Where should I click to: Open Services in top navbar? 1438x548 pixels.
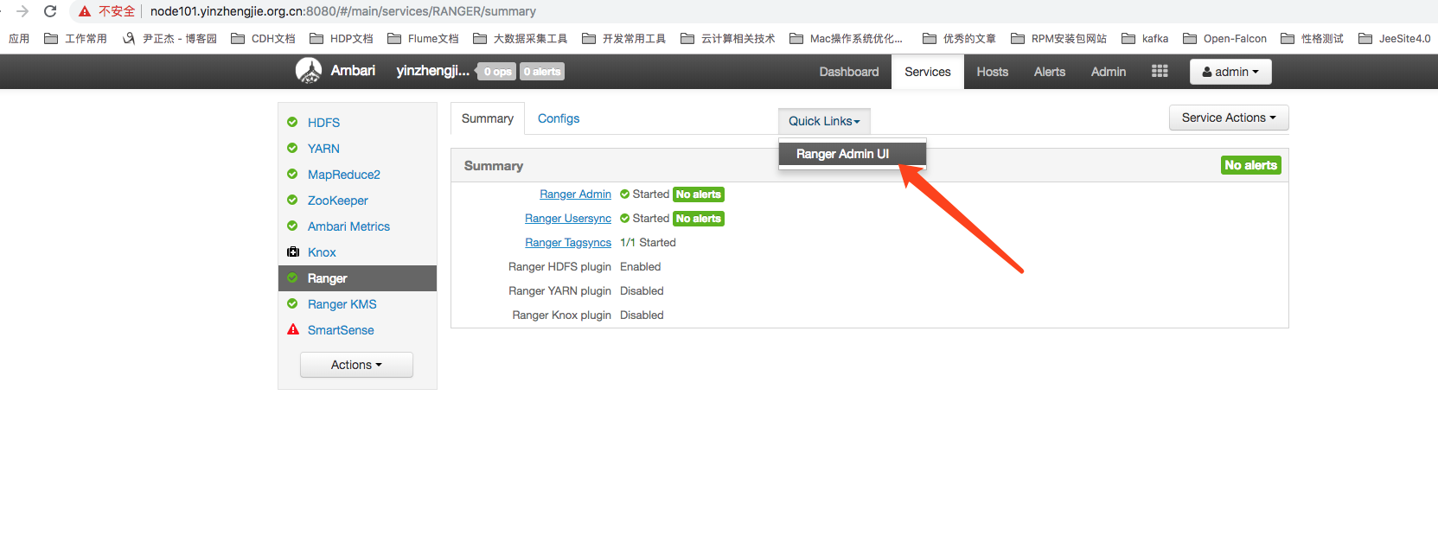(x=928, y=72)
